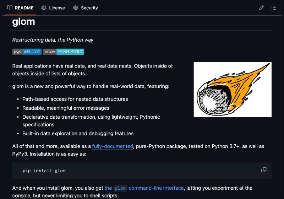The height and width of the screenshot is (199, 284).
Task: Click the inline glom code link
Action: [120, 188]
